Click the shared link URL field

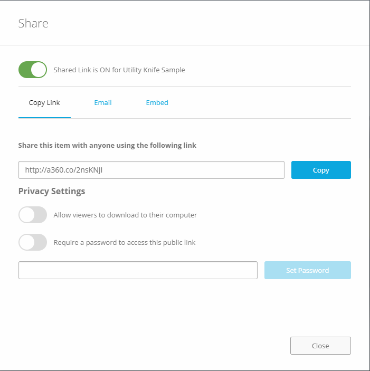pos(151,170)
